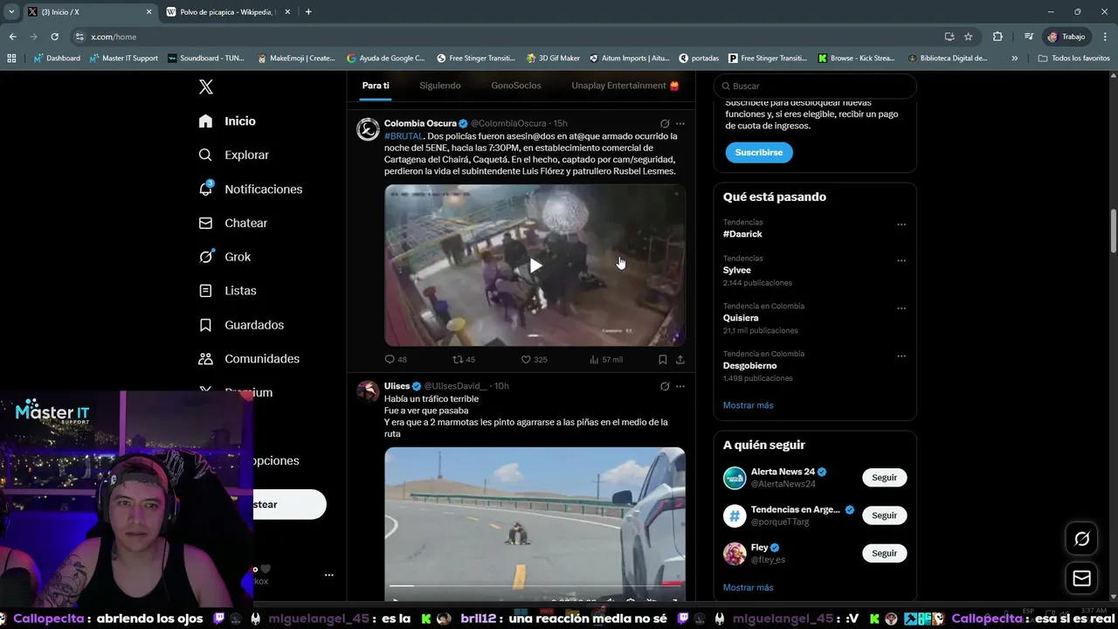This screenshot has height=629, width=1118.
Task: Follow Alerta News 24
Action: click(884, 478)
